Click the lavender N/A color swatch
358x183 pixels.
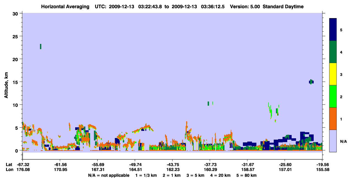pyautogui.click(x=333, y=141)
